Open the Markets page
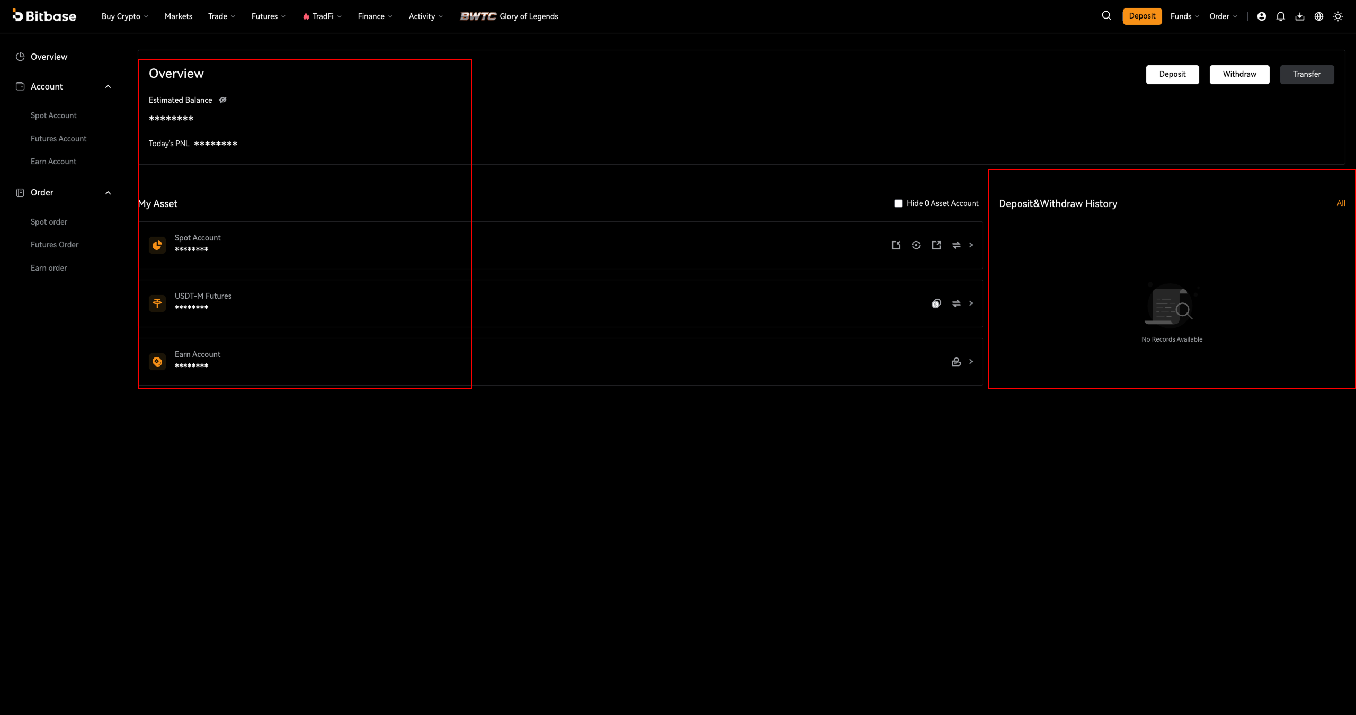Screen dimensions: 1356x715 [179, 16]
